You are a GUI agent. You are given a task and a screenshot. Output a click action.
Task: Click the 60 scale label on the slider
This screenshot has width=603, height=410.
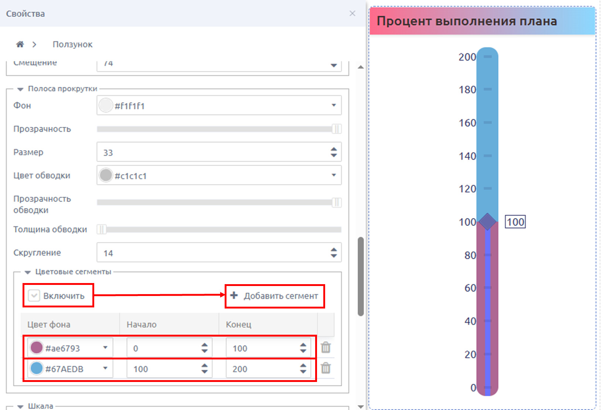click(x=470, y=288)
